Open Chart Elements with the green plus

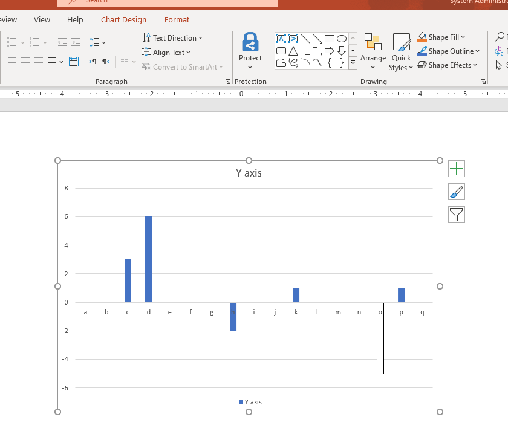(x=457, y=169)
